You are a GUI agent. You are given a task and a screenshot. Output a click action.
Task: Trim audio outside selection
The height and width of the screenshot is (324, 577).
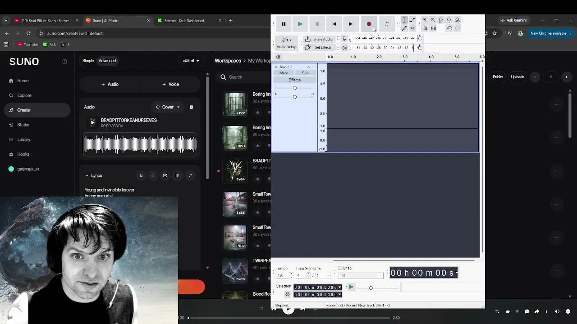[425, 28]
